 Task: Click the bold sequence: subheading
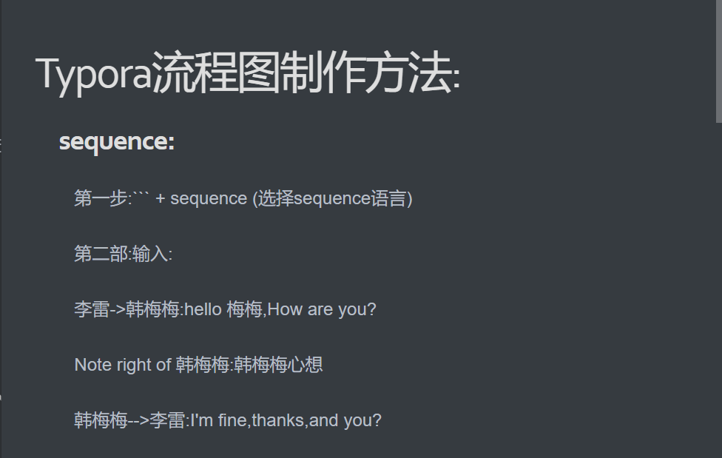(117, 141)
